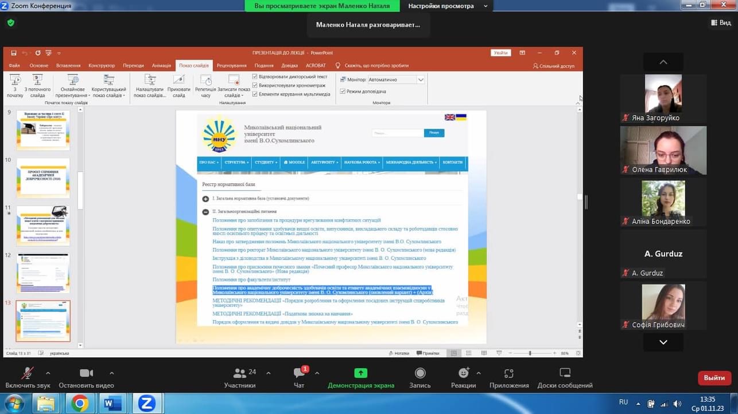This screenshot has height=414, width=738.
Task: Expand section I Загальна нормативна база
Action: coord(205,199)
